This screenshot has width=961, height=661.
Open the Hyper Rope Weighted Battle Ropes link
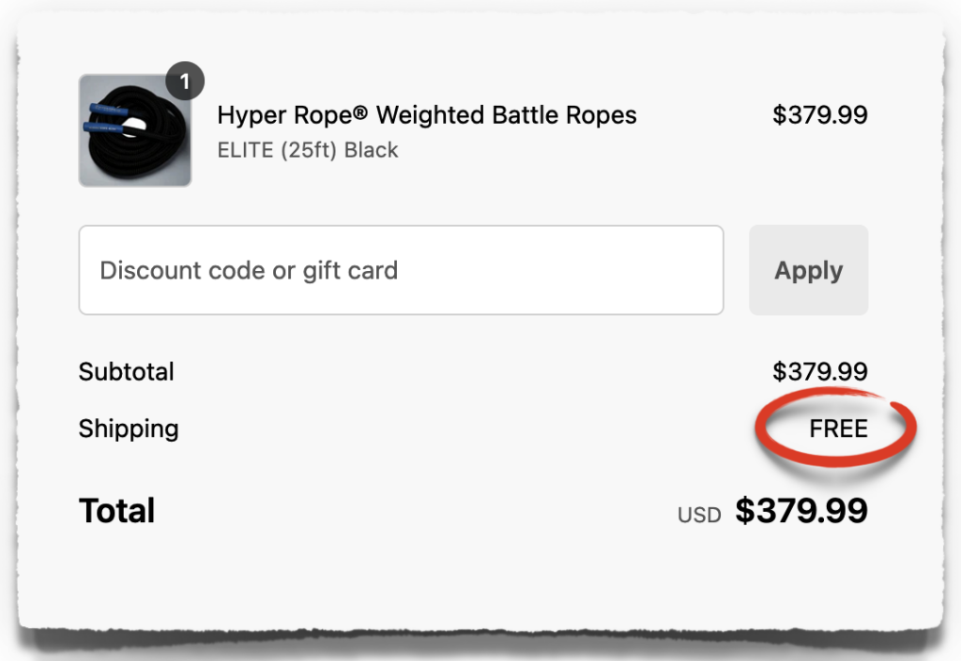click(426, 115)
